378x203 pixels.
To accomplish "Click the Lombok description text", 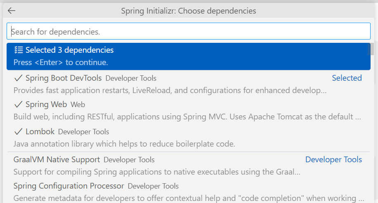I will [x=124, y=144].
